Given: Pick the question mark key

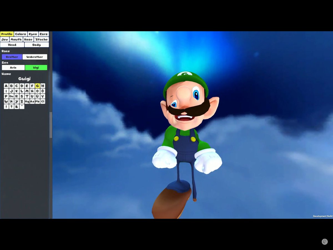Looking at the screenshot, I should pos(11,107).
